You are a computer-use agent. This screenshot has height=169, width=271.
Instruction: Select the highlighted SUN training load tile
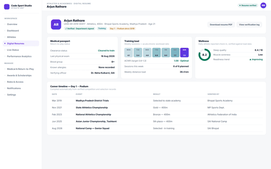185,52
